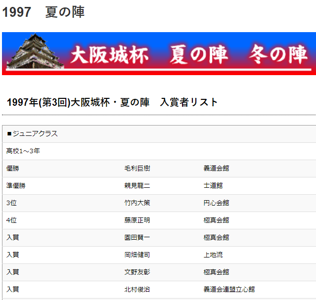Image resolution: width=316 pixels, height=300 pixels.
Task: Select the name 文野友彰
Action: [x=137, y=272]
